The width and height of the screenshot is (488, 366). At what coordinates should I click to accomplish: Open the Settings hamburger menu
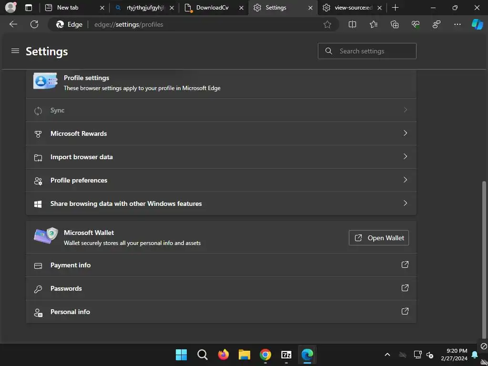[x=15, y=51]
